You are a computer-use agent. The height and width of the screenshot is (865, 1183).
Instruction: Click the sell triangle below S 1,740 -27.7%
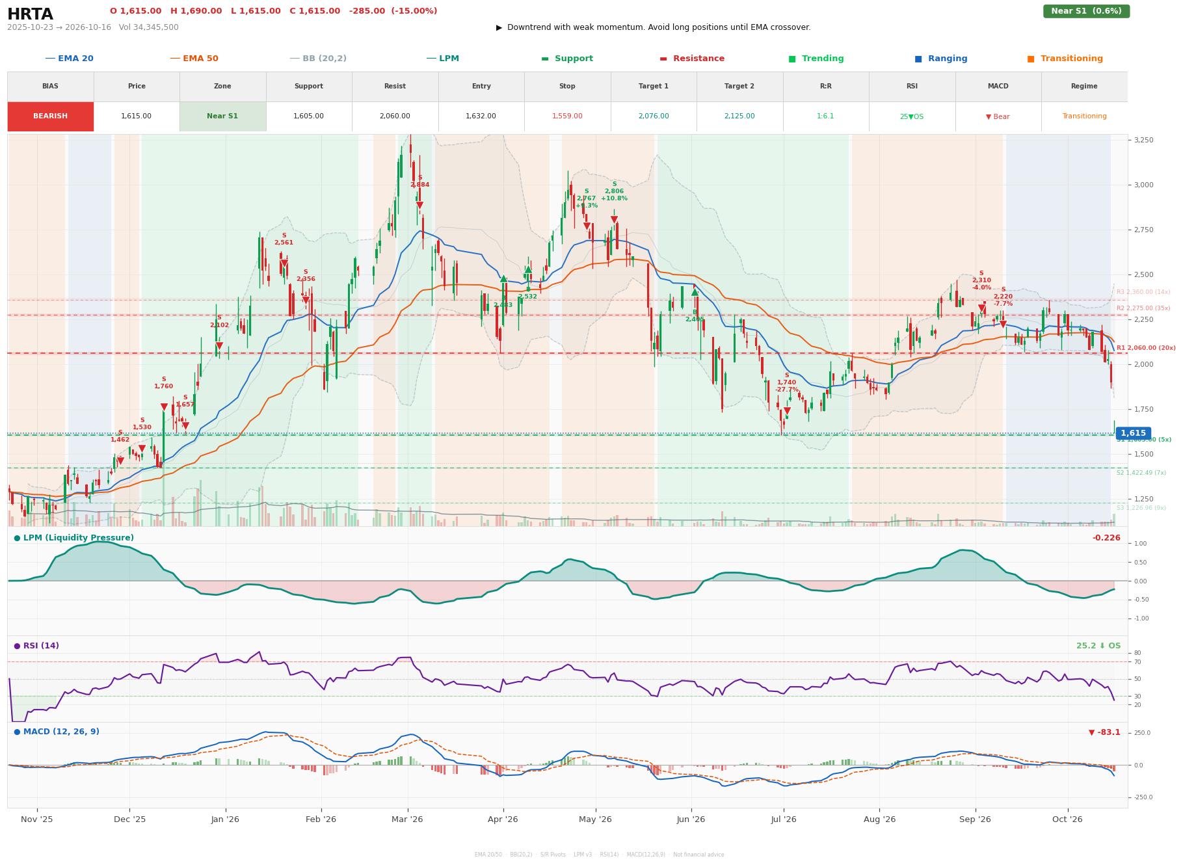(x=787, y=411)
